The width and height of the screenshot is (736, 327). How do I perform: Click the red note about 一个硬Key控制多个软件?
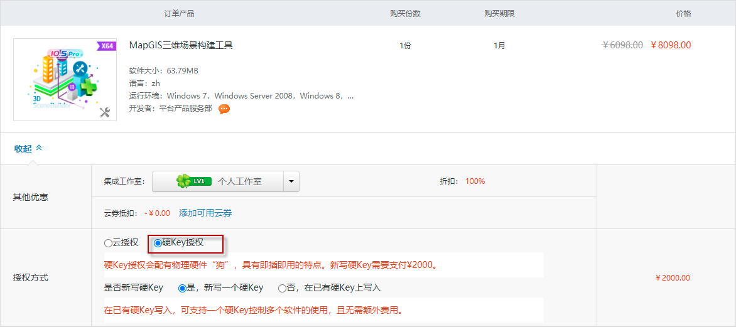tap(253, 310)
